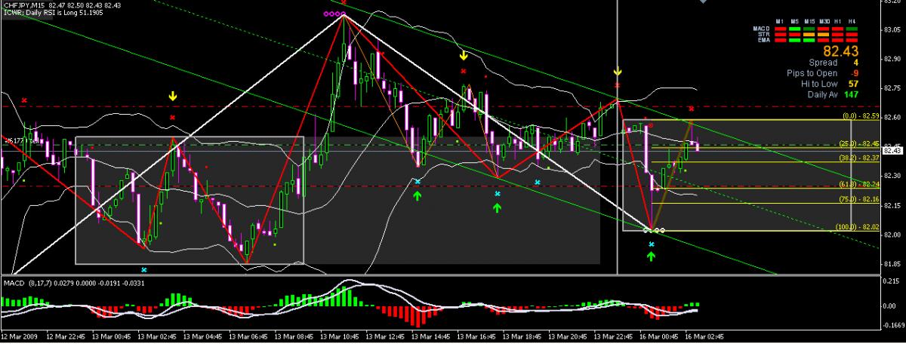Viewport: 906px width, 344px height.
Task: Click the M5 timeframe column header
Action: point(795,21)
